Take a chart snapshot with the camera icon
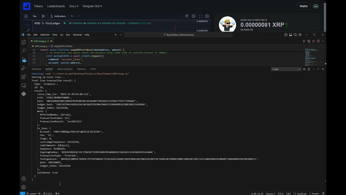The width and height of the screenshot is (346, 195). click(207, 16)
